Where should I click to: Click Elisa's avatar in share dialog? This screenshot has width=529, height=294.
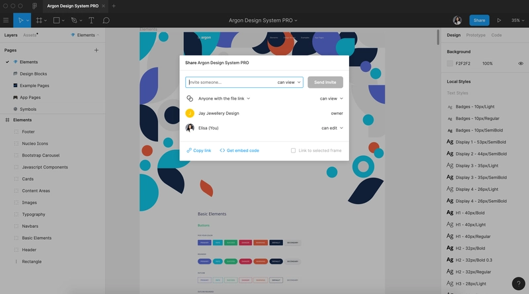(x=190, y=128)
